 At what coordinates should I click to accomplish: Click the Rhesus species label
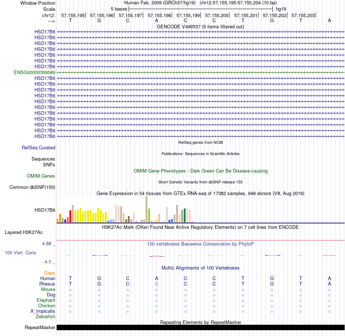tap(47, 284)
